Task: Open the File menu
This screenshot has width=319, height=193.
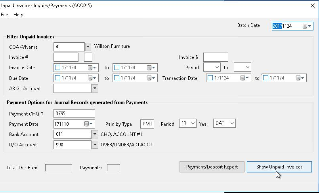Action: pos(4,15)
